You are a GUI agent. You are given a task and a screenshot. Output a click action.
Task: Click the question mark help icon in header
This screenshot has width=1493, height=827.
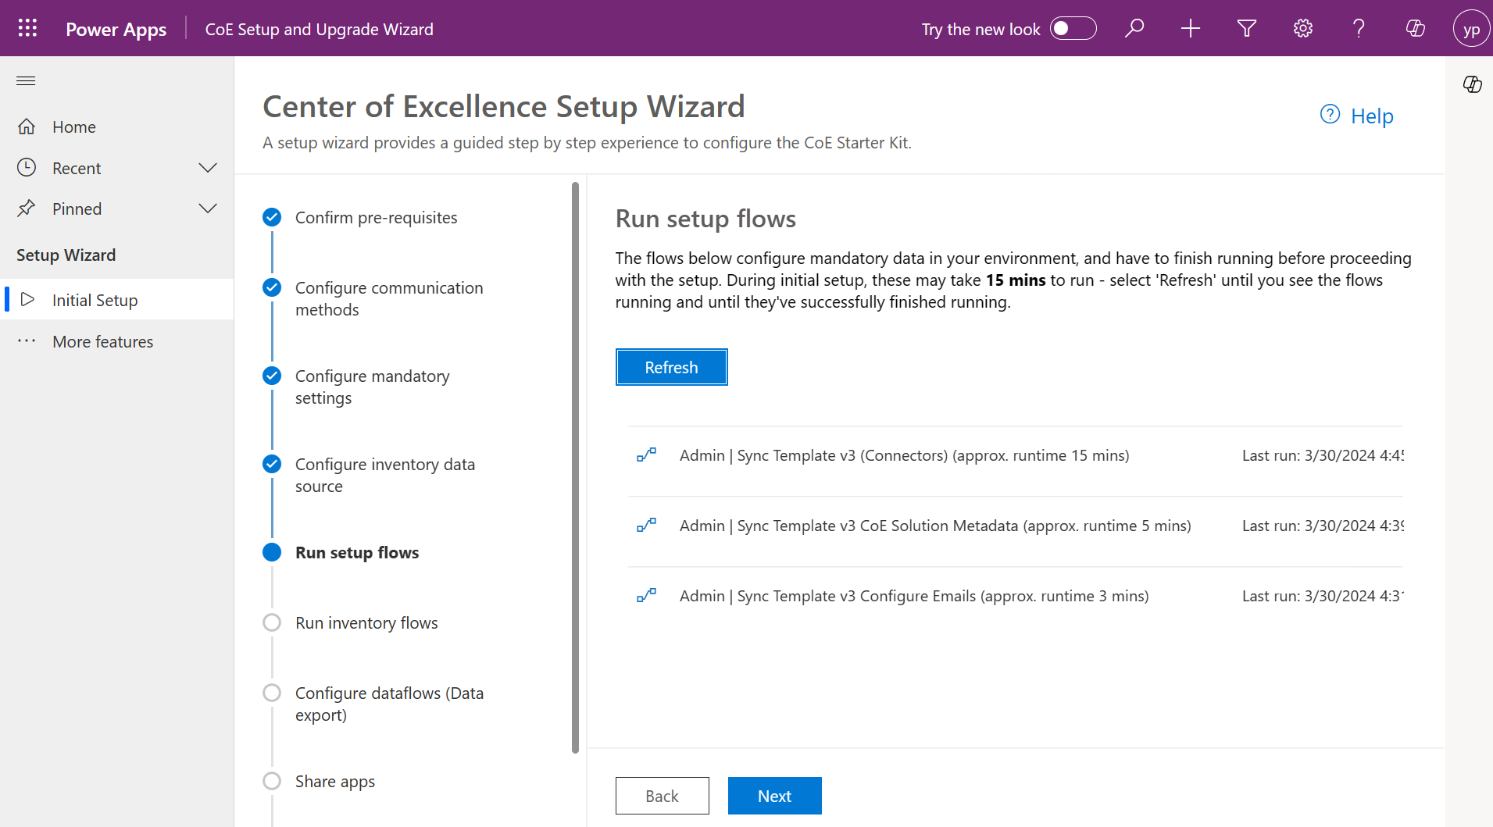tap(1359, 29)
